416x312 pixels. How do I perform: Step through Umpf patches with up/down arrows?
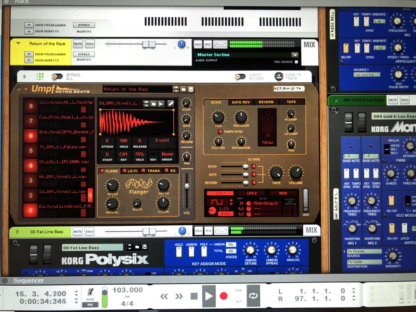[x=176, y=89]
